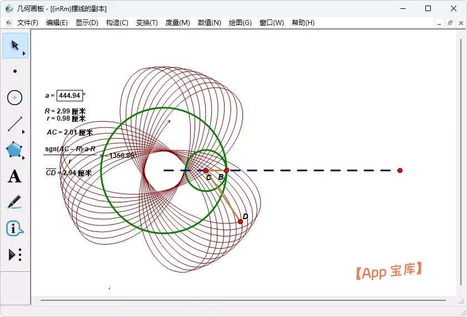Select the AC = 2.01 measurement
This screenshot has width=467, height=317.
pos(70,132)
